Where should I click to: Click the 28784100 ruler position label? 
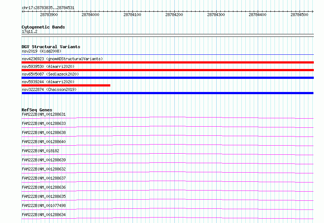click(132, 15)
